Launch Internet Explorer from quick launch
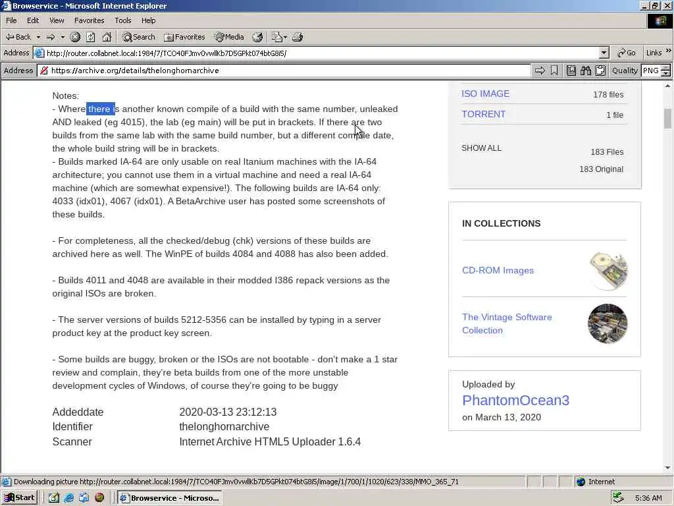Viewport: 674px width, 506px height. click(x=68, y=498)
